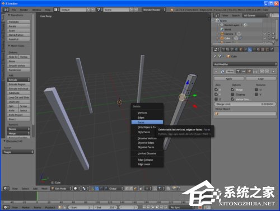Open the Add Modifier dropdown

[x=245, y=64]
